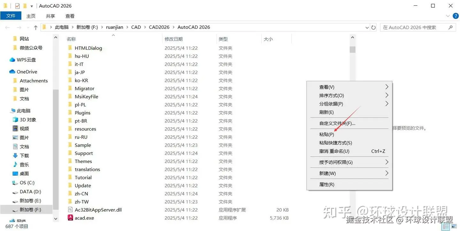
Task: Switch to large icons view in status bar
Action: pyautogui.click(x=454, y=227)
